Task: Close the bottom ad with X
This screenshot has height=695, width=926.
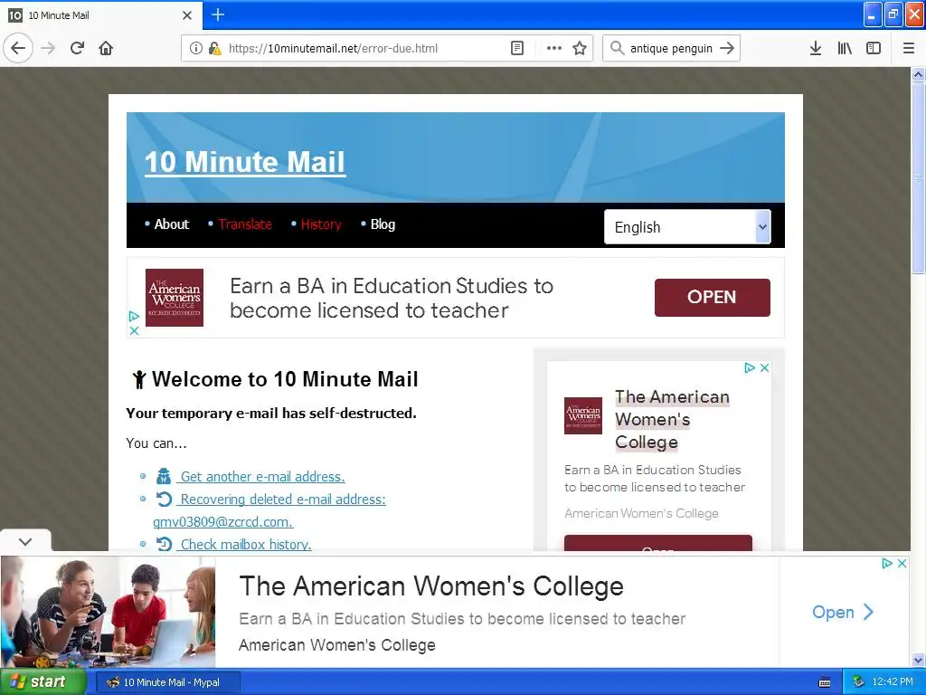Action: point(902,563)
